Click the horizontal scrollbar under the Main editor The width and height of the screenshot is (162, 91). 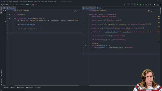(x=47, y=86)
